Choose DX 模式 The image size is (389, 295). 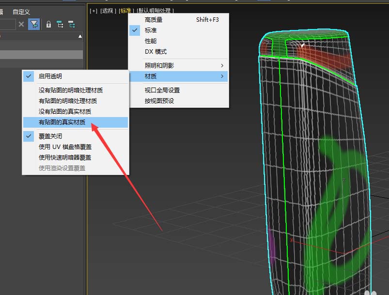point(179,52)
